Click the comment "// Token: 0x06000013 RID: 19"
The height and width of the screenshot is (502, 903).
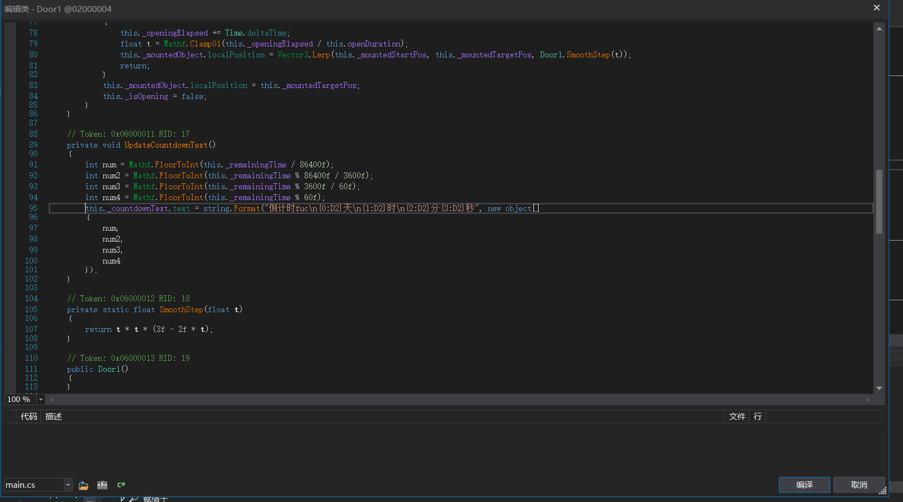(129, 358)
